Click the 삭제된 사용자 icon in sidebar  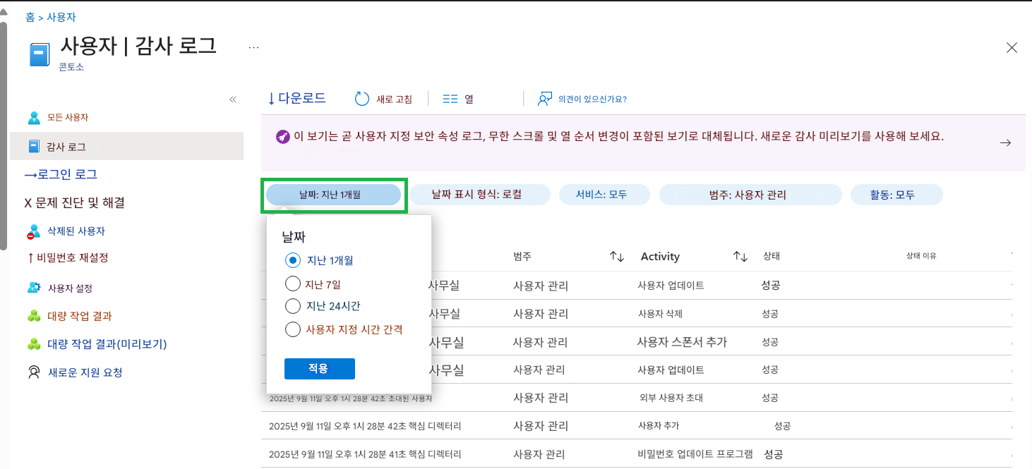click(x=34, y=231)
